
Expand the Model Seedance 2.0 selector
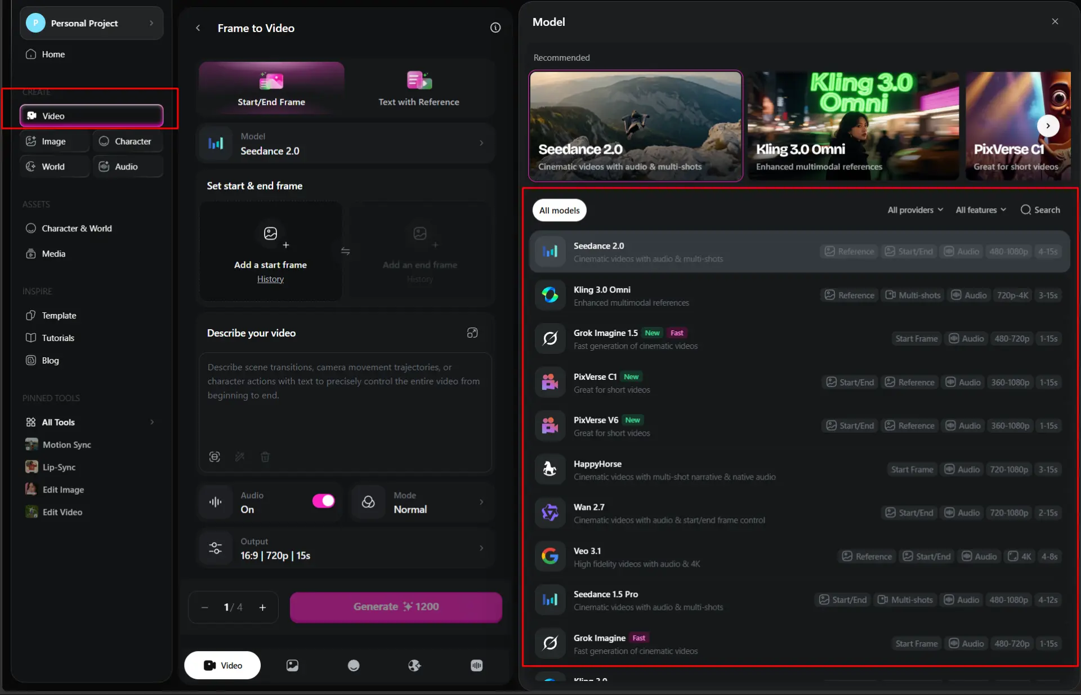pyautogui.click(x=346, y=144)
